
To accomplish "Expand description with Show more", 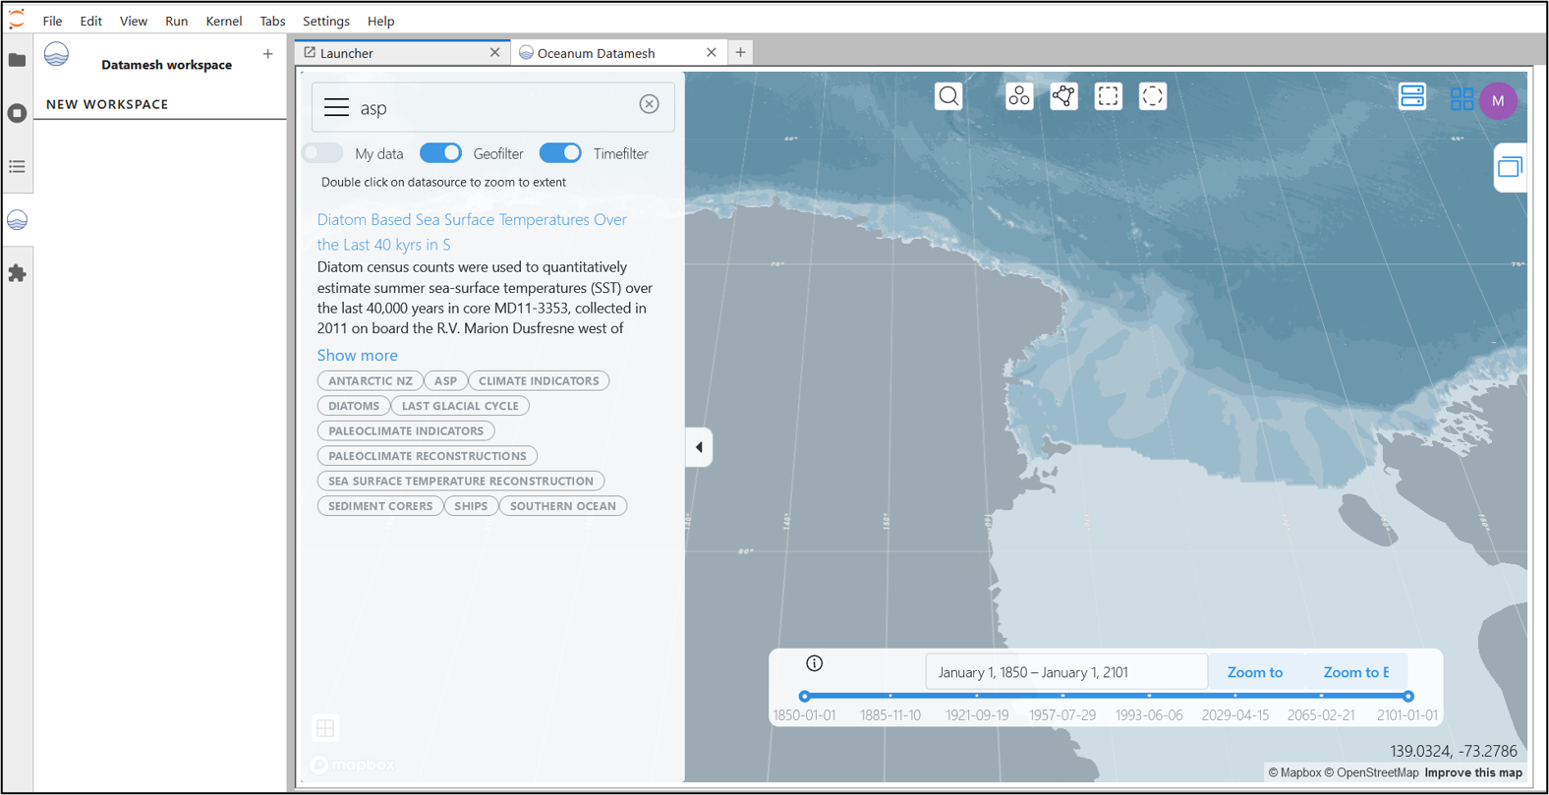I will point(357,355).
